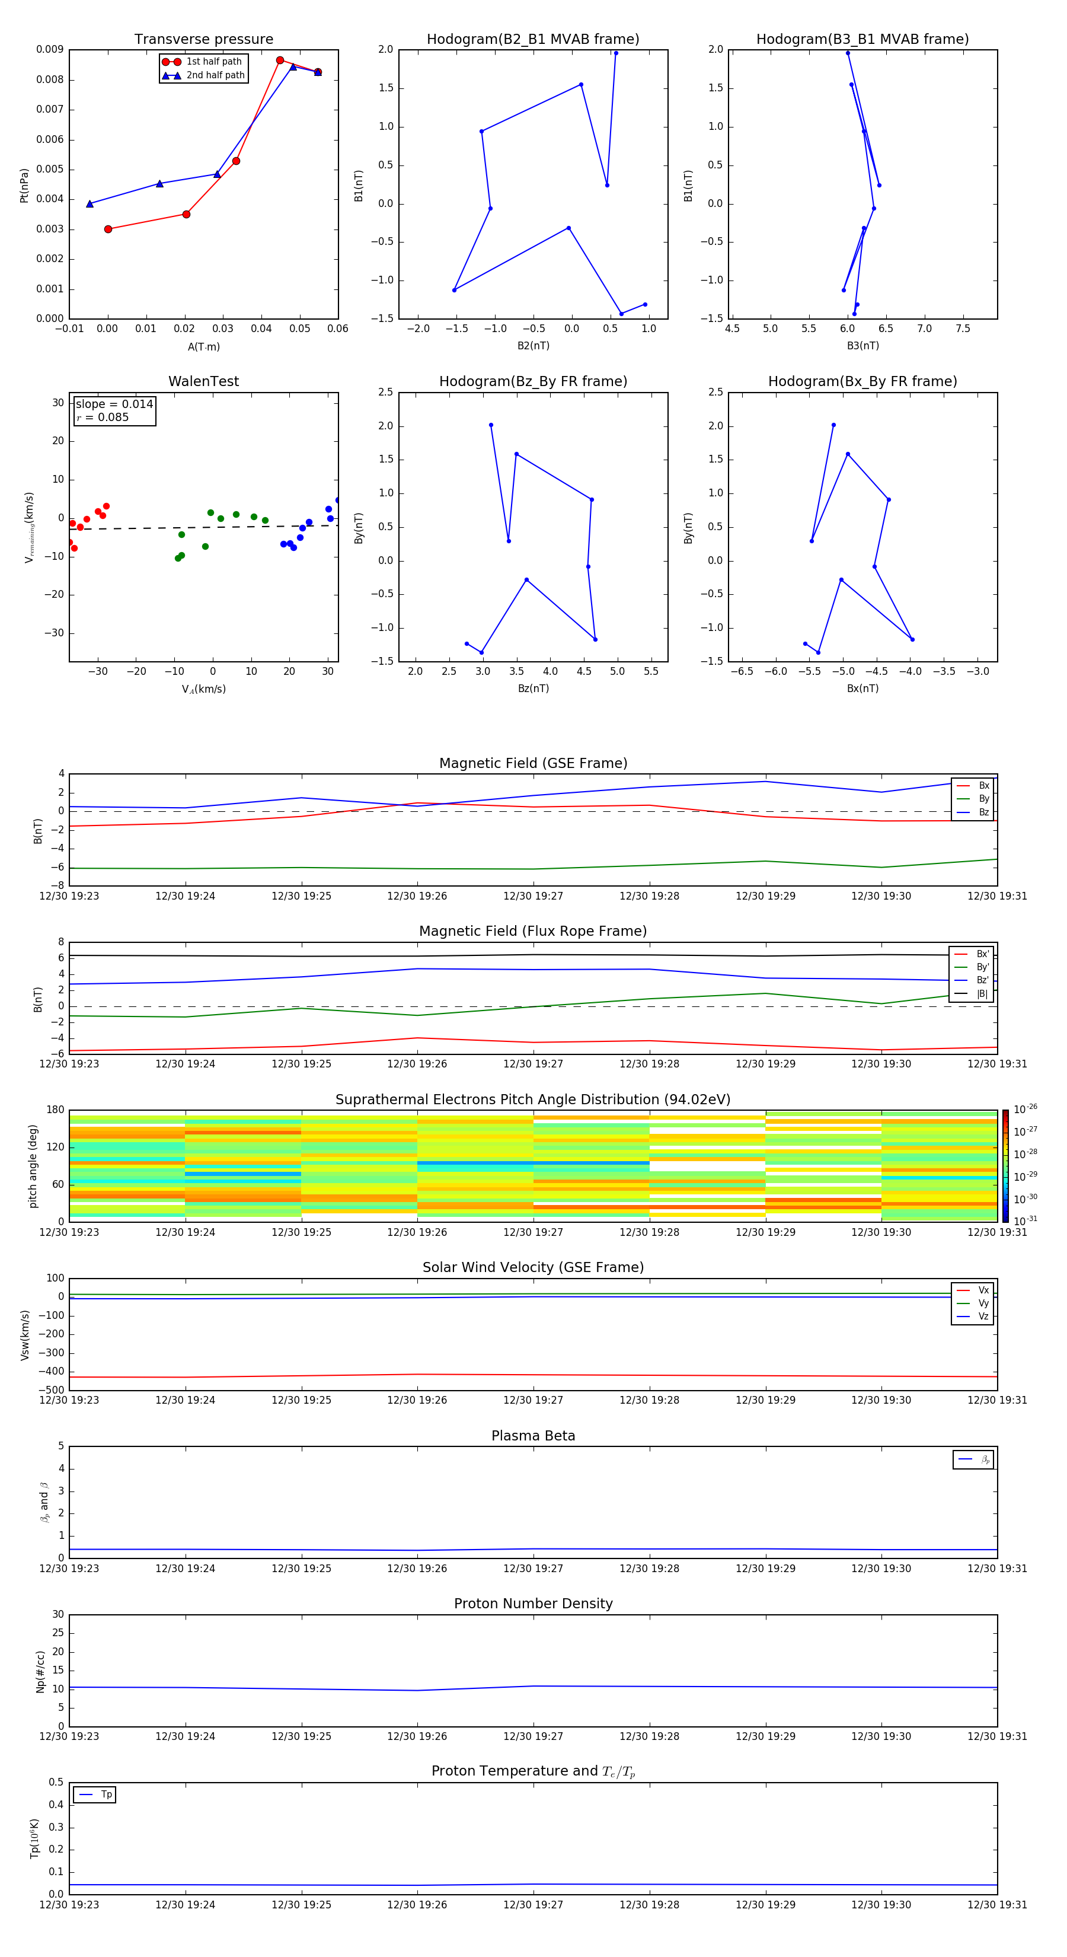Click the Suprathermal Electrons Pitch Angle title
This screenshot has height=1957, width=1067.
(x=533, y=1100)
